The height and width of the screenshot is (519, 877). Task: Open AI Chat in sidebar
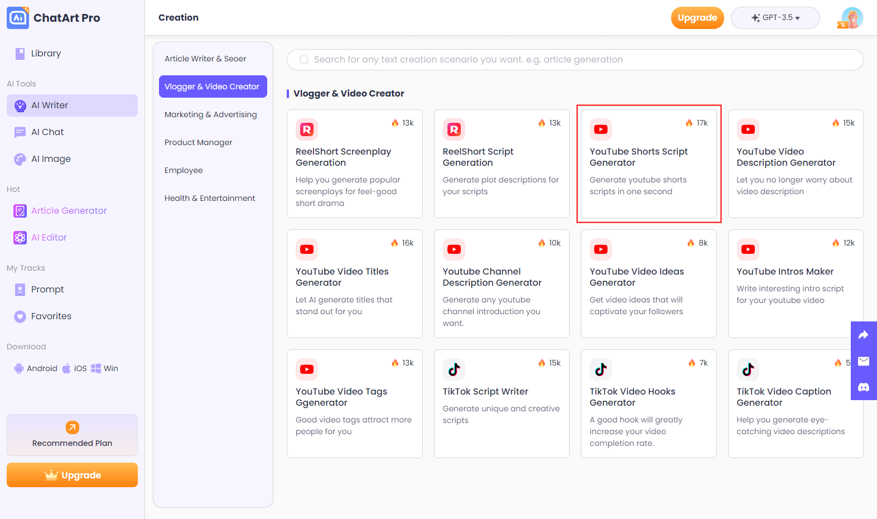(73, 132)
